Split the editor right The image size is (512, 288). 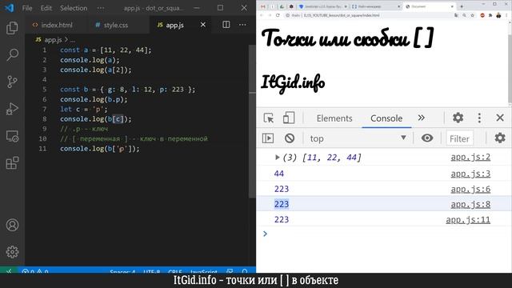[226, 25]
